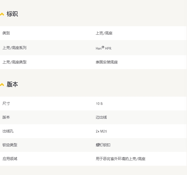Viewport: 187px width, 175px height.
Task: Click the 螺钉锁扣 value
Action: [x=103, y=145]
